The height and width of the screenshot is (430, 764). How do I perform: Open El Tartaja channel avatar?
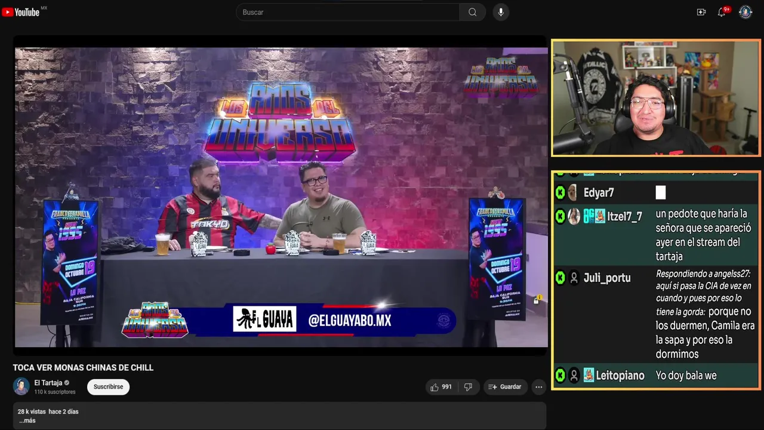21,386
